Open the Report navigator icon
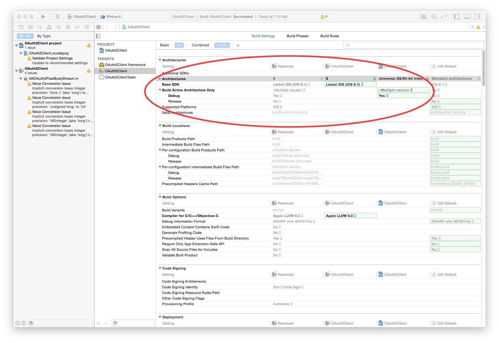499x343 pixels. point(87,27)
